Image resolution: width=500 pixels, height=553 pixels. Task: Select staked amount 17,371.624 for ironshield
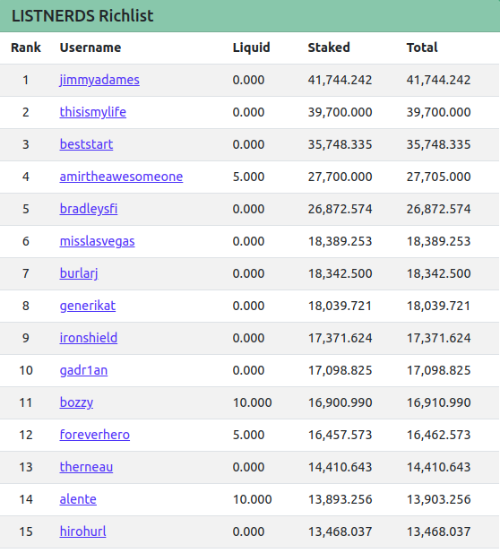point(340,338)
